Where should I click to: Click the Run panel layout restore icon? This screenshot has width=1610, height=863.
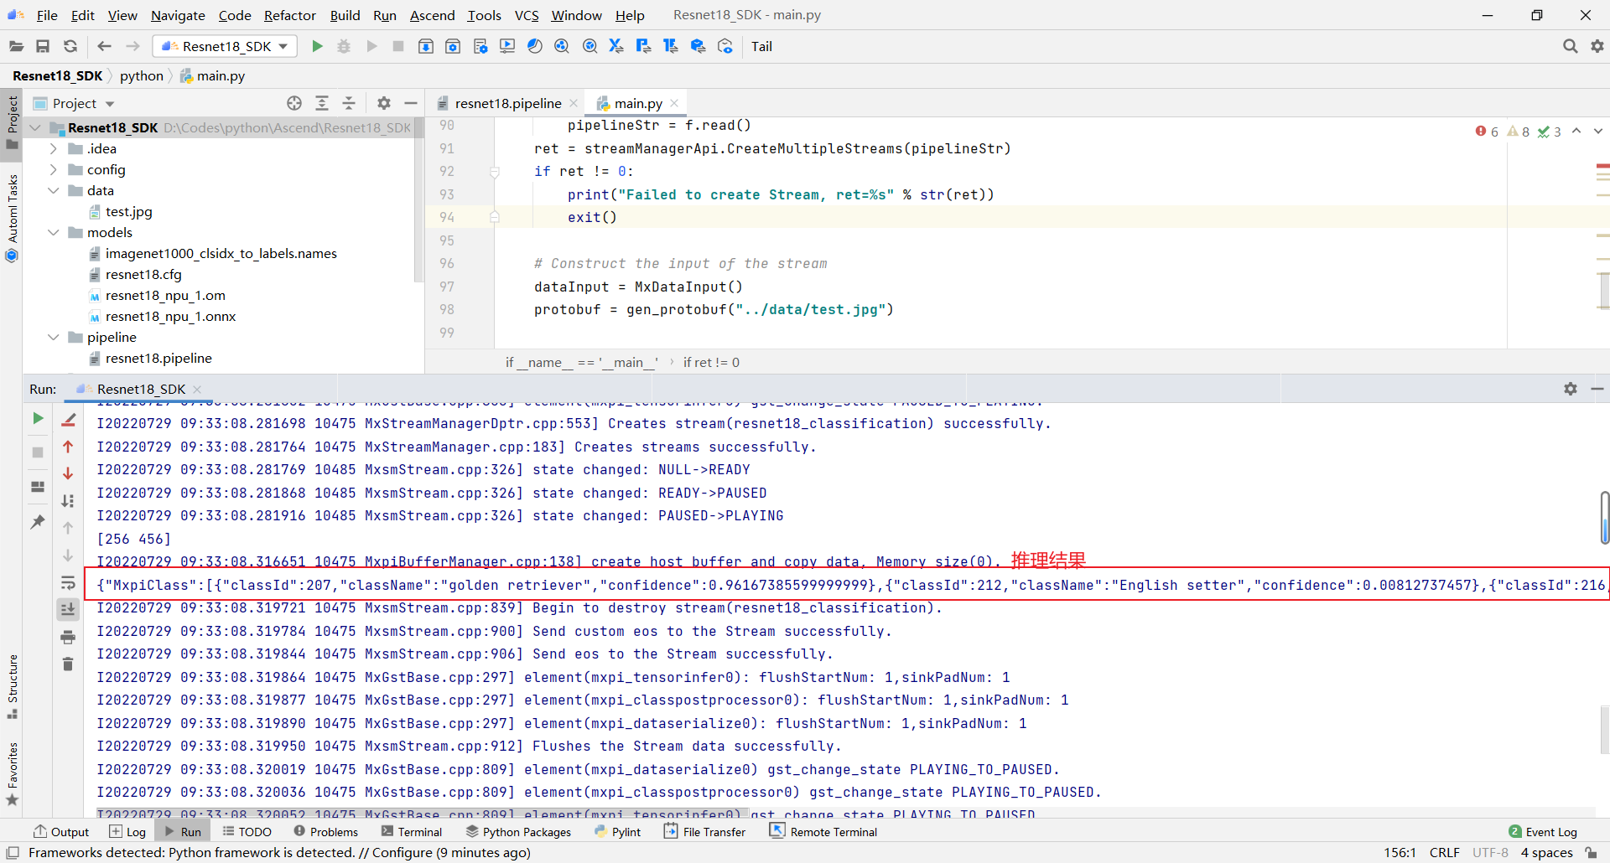[x=38, y=487]
